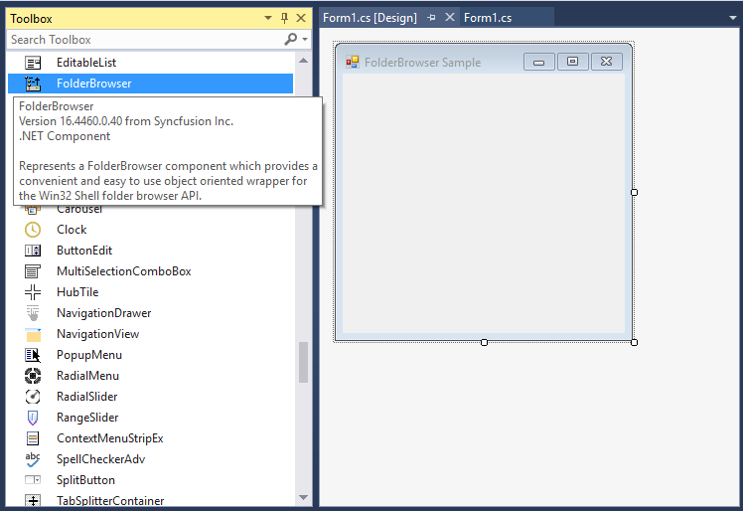Viewport: 743px width, 511px height.
Task: Select the NavigationView label
Action: (97, 334)
